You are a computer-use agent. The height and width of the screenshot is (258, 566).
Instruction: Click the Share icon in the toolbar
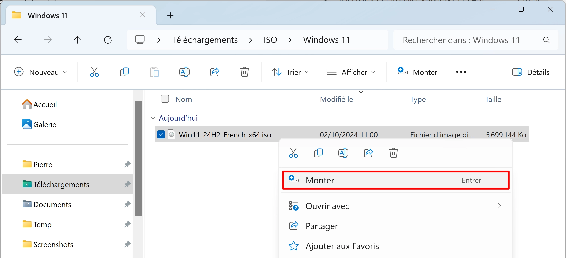click(215, 72)
